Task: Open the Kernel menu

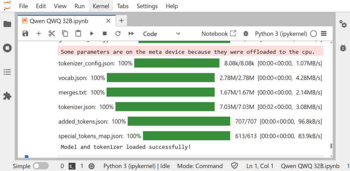Action: 101,6
